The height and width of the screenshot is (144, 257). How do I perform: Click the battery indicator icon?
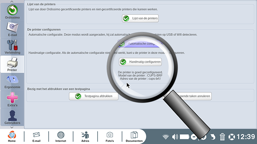(185, 137)
